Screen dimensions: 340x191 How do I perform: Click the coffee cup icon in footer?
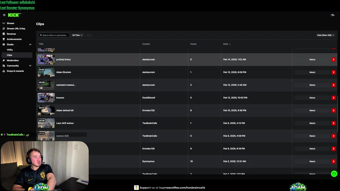(136, 188)
